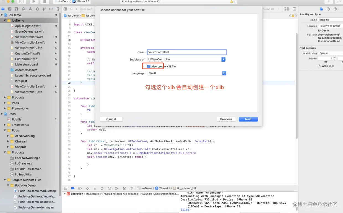Add editor on right icon
Screen dimensions: 343x213
[294, 9]
